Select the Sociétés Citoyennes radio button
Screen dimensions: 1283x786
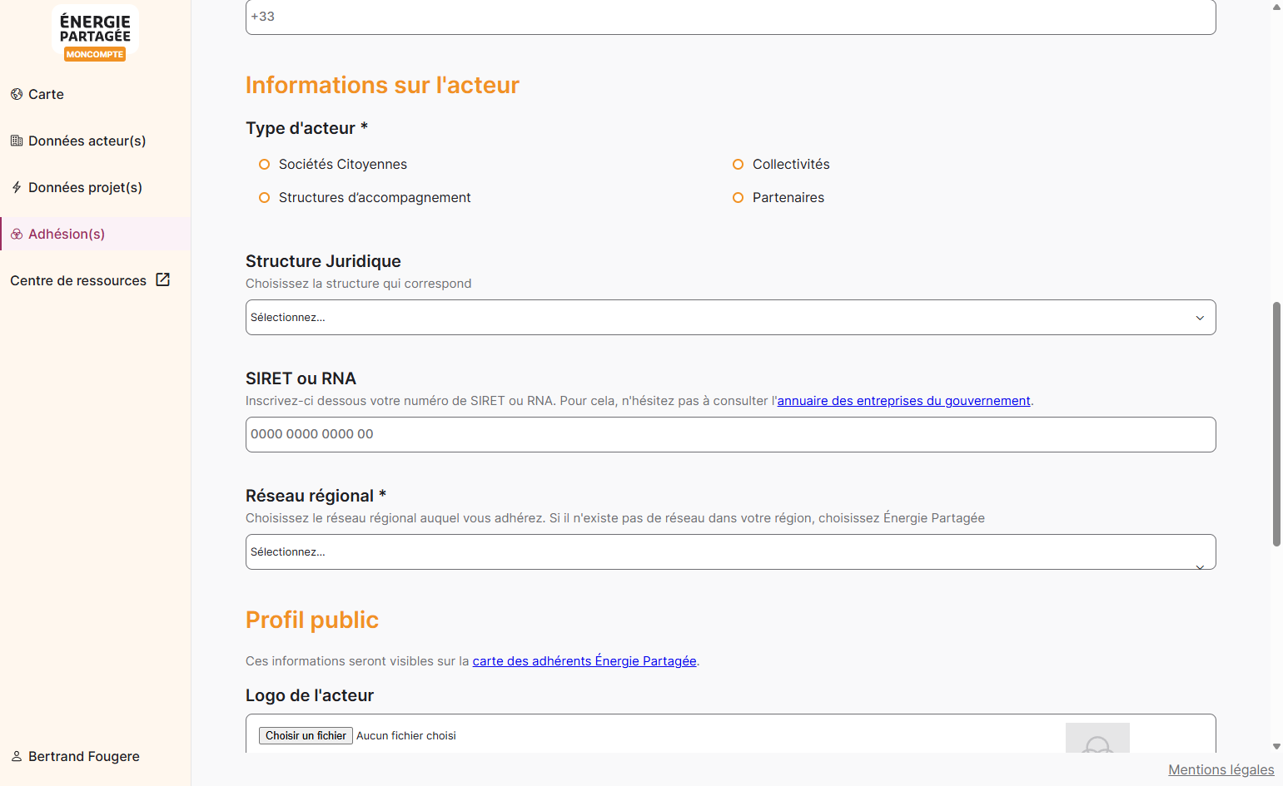(264, 164)
